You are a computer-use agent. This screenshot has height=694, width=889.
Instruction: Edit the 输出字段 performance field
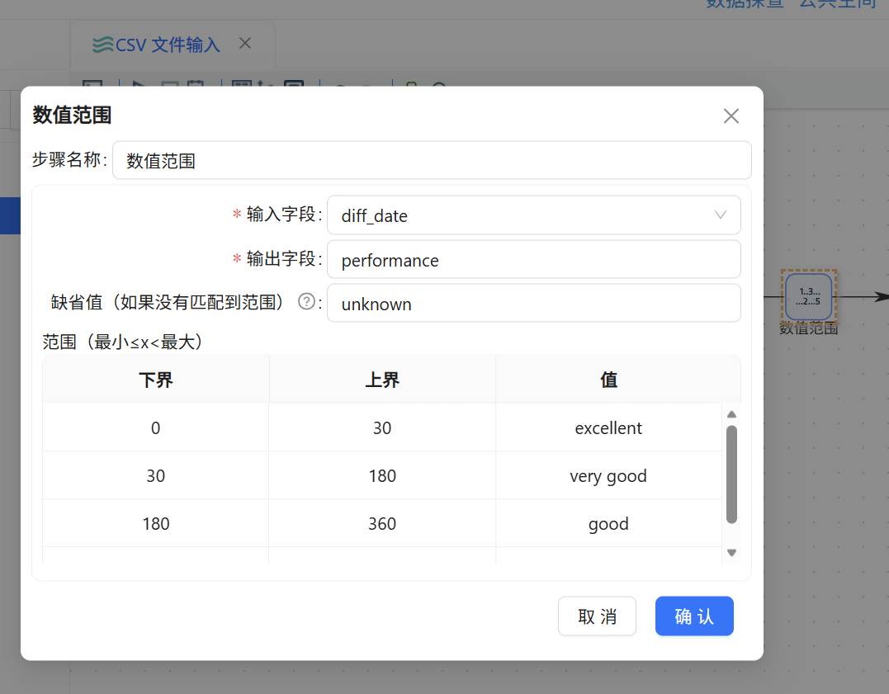[x=533, y=259]
